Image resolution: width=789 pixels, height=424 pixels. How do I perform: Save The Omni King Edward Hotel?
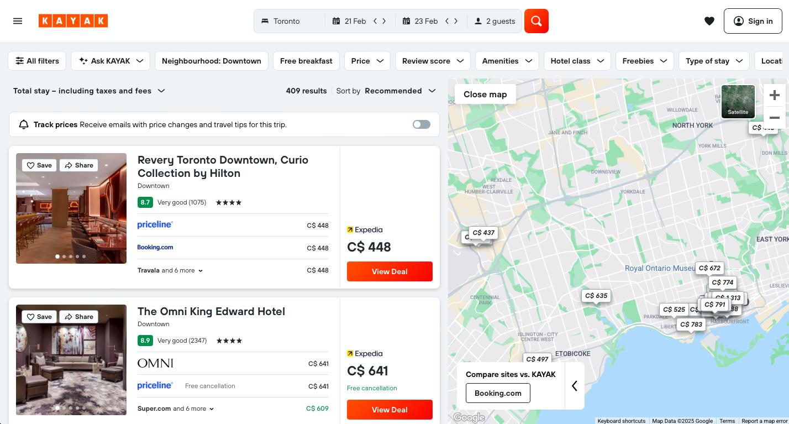[39, 316]
